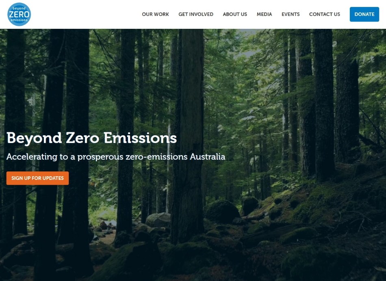Image resolution: width=386 pixels, height=281 pixels.
Task: Open the EVENTS page
Action: coord(291,14)
